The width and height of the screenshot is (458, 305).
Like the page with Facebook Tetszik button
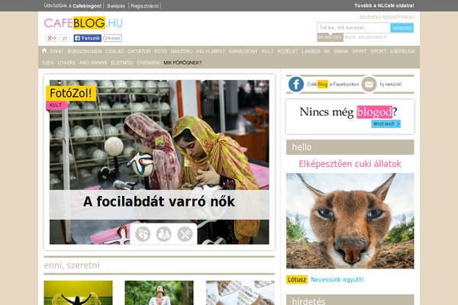87,38
